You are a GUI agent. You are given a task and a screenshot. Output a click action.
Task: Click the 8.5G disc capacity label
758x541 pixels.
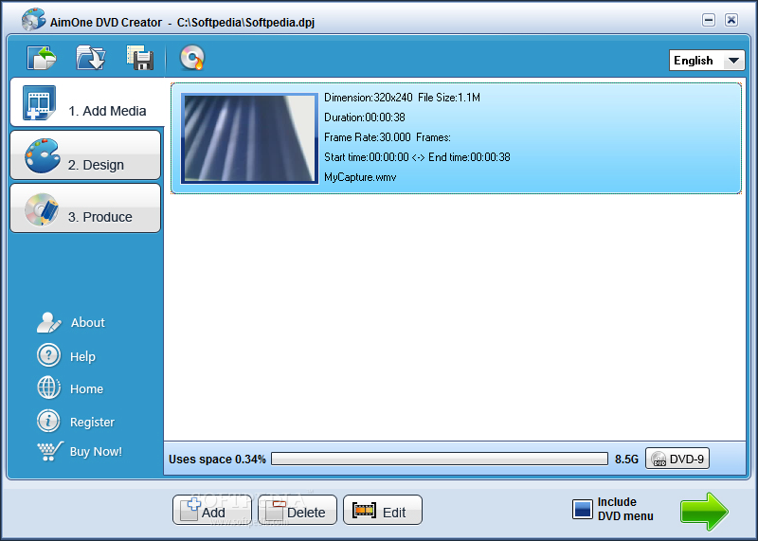pos(626,460)
